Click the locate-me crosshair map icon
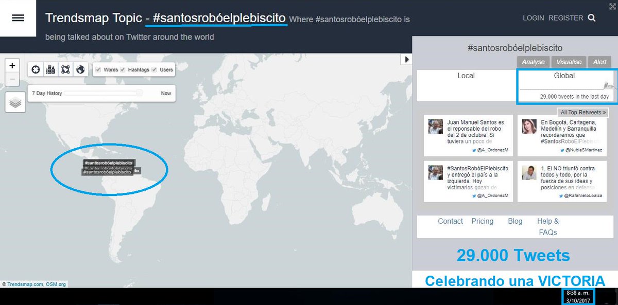The image size is (618, 305). pos(36,69)
